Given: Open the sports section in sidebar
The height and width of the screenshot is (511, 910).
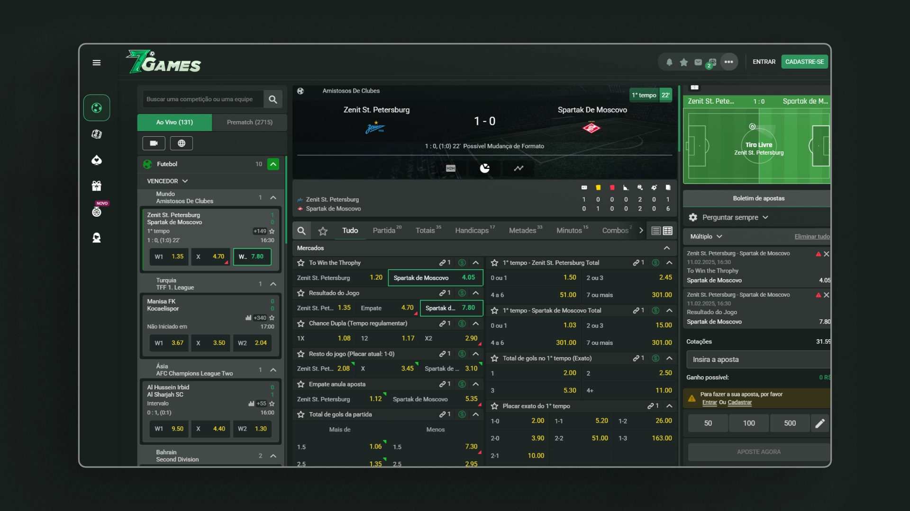Looking at the screenshot, I should pyautogui.click(x=97, y=108).
